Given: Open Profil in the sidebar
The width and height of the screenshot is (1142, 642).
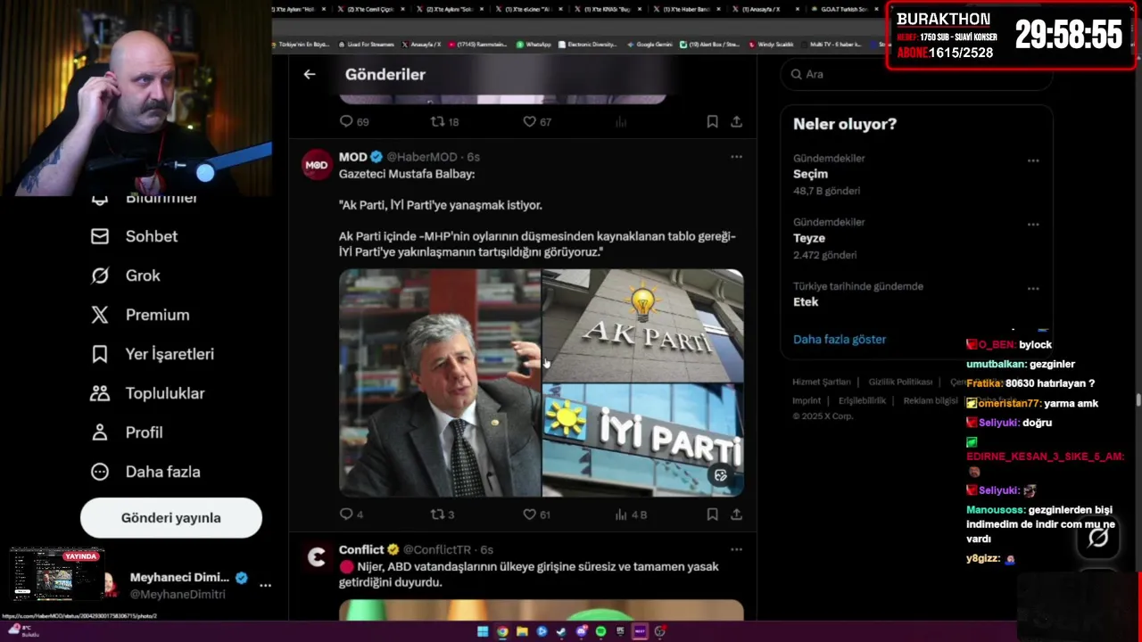Looking at the screenshot, I should click(127, 432).
